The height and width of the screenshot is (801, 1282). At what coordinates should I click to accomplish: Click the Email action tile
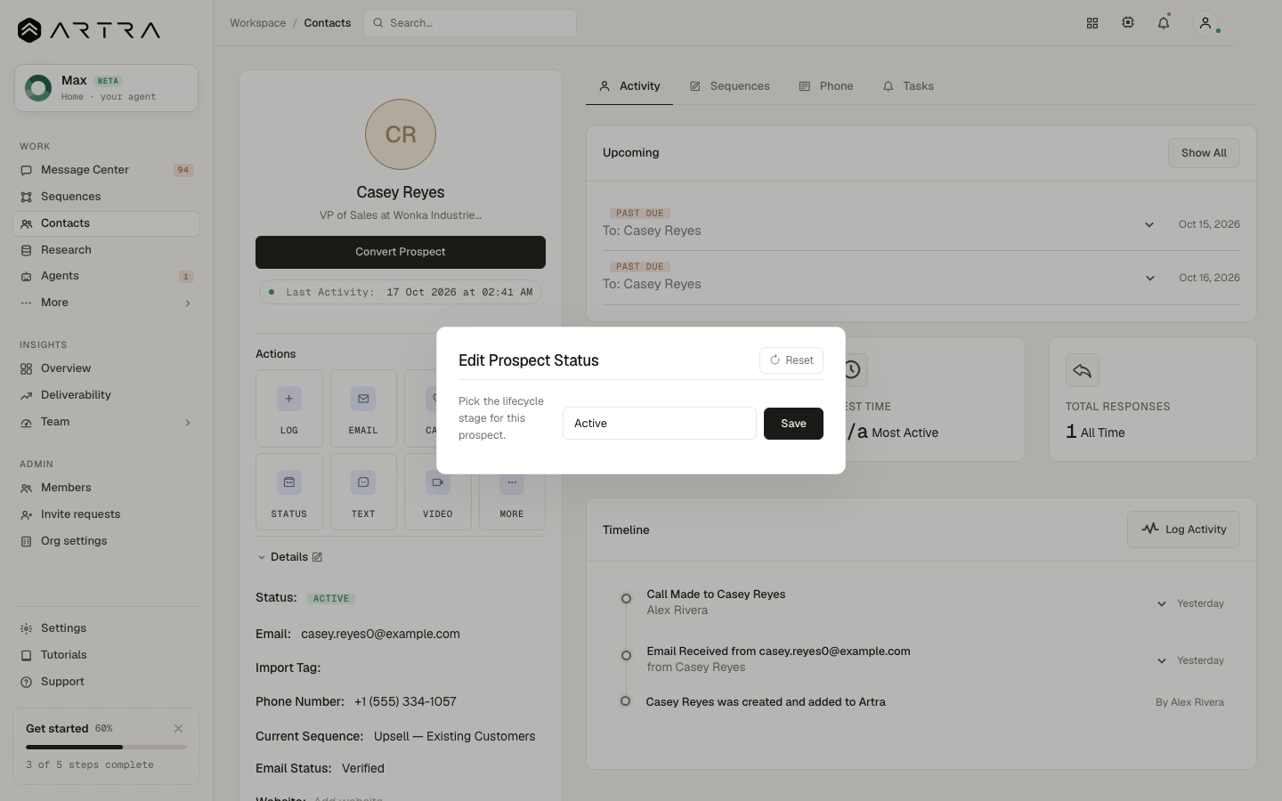click(x=363, y=409)
